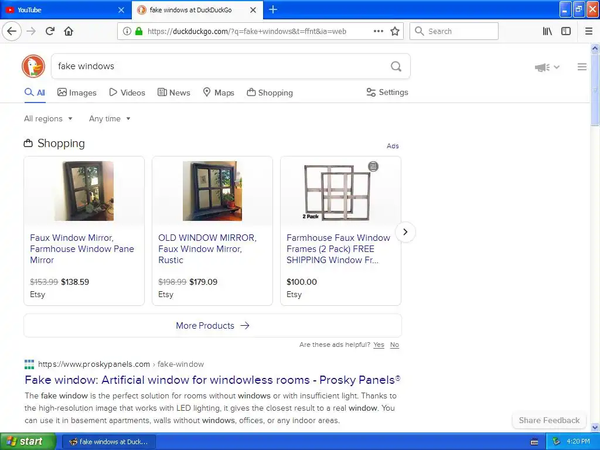600x450 pixels.
Task: Expand the All regions filter
Action: click(x=48, y=118)
